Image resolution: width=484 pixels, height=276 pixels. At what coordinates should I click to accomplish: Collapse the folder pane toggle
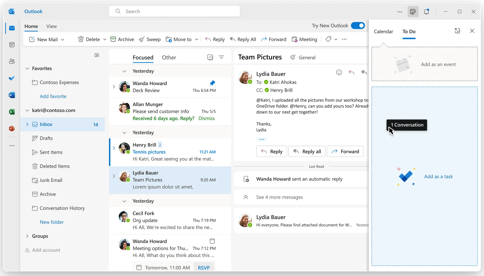[x=97, y=55]
